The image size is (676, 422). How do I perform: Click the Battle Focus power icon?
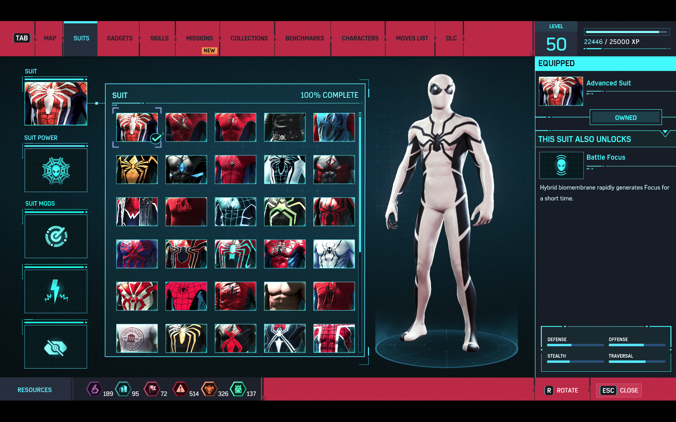[x=561, y=165]
